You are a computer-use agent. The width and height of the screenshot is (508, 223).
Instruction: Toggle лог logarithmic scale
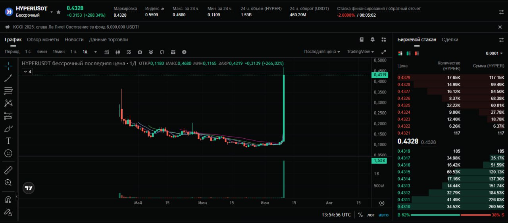pos(371,215)
